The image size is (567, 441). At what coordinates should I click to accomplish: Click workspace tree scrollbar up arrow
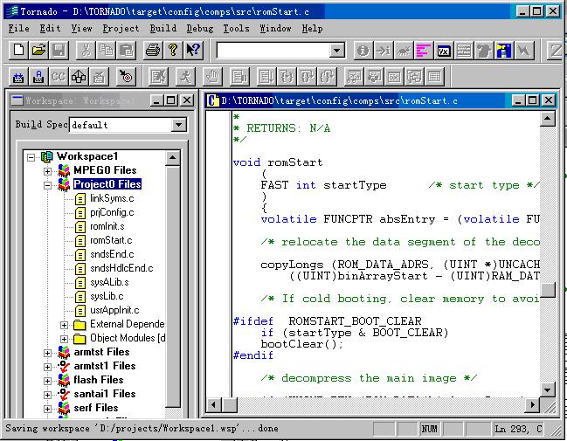[172, 157]
